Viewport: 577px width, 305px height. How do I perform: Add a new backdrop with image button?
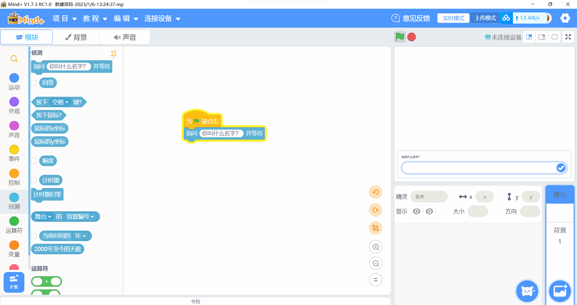(560, 291)
